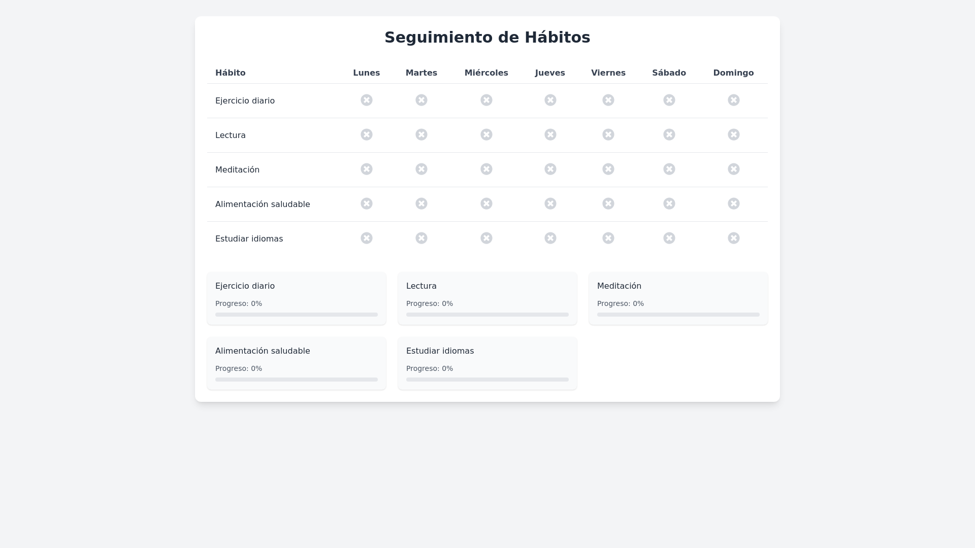Toggle Estudiar idiomas on Domingo

pyautogui.click(x=733, y=238)
